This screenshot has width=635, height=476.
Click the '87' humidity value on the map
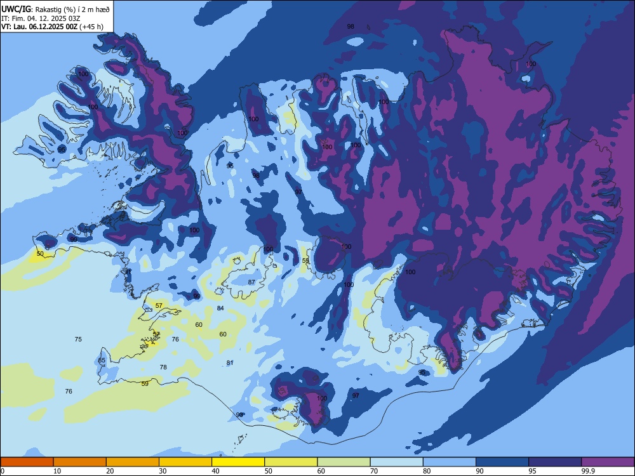(251, 282)
